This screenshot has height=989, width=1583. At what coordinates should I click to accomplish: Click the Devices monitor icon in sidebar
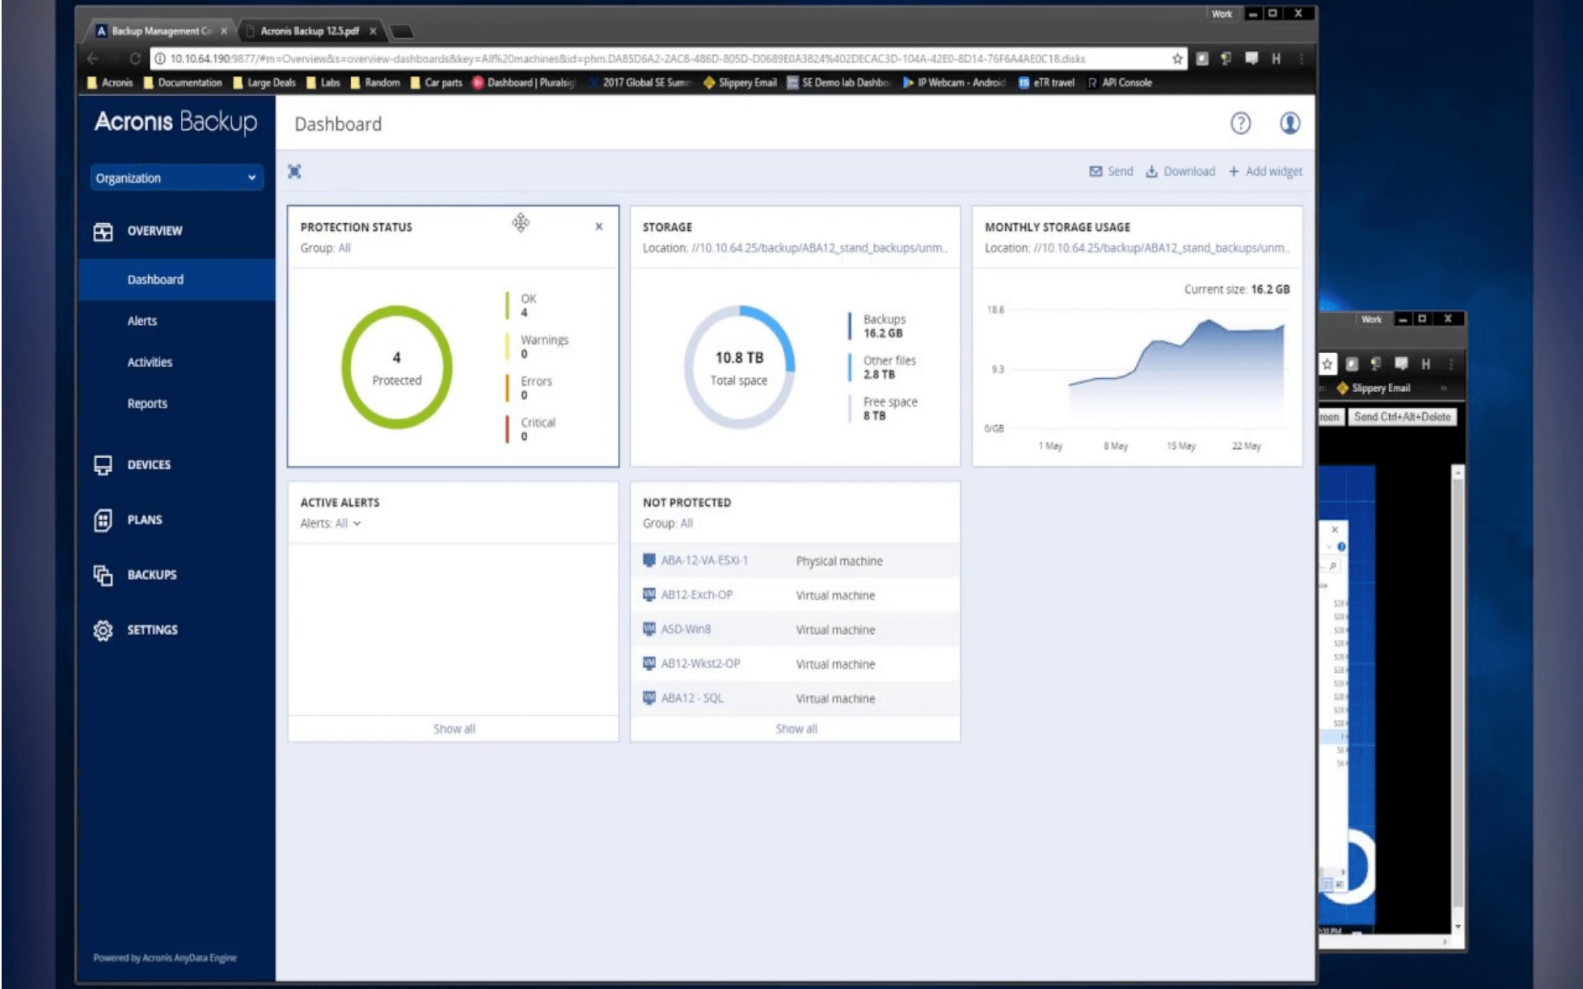click(x=103, y=465)
